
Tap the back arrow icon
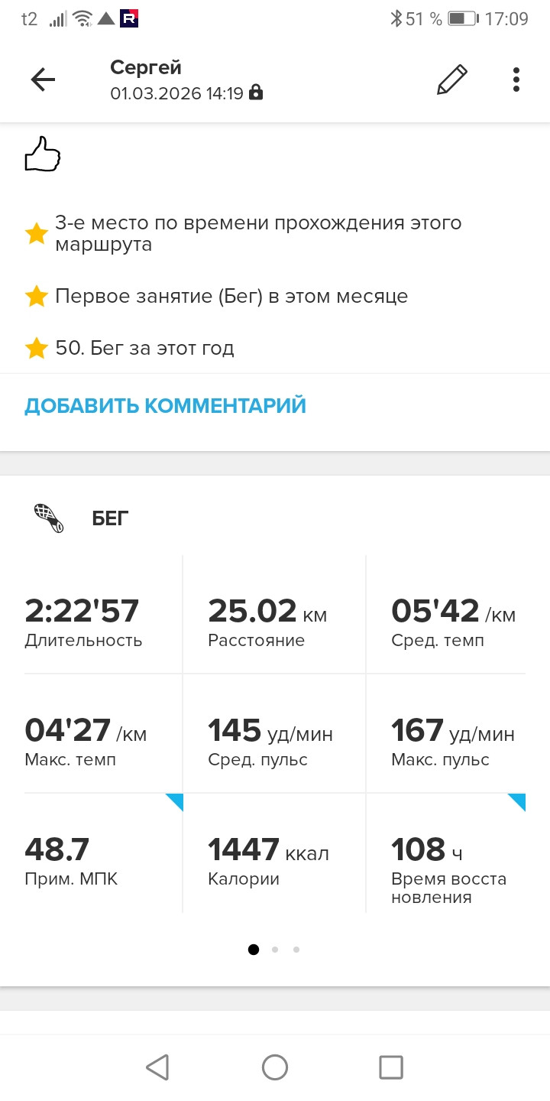43,80
